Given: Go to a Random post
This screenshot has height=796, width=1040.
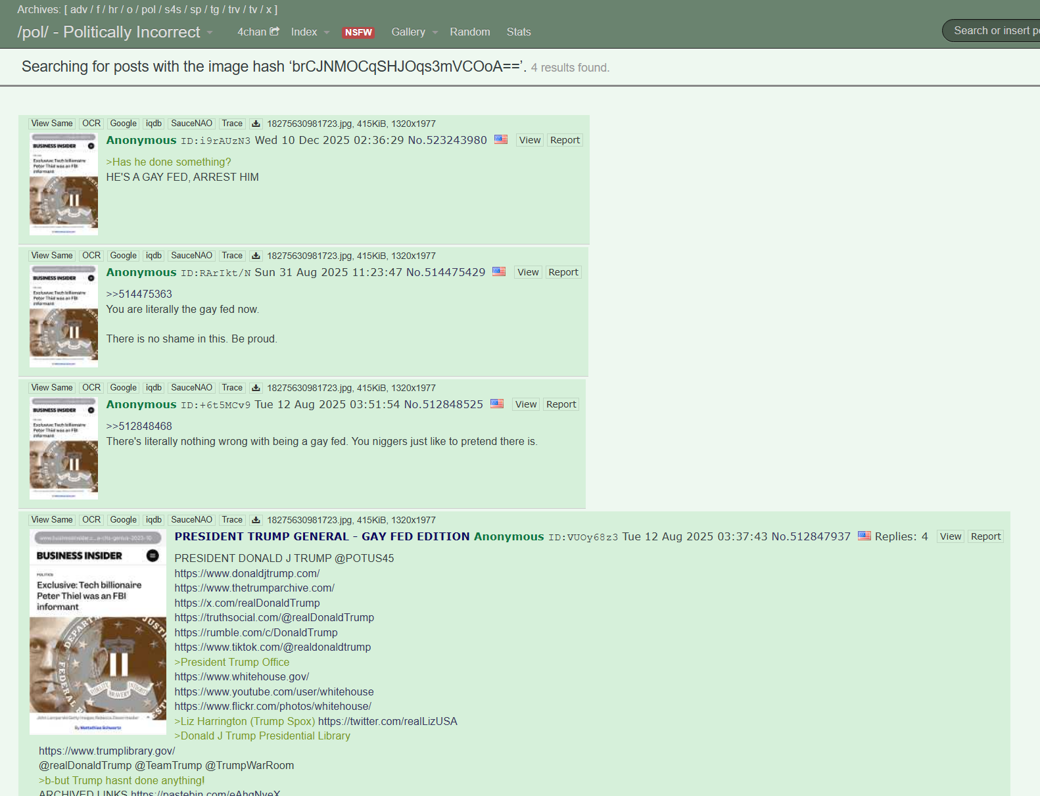Looking at the screenshot, I should point(470,32).
